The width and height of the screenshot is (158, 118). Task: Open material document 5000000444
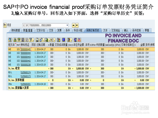click(x=26, y=53)
